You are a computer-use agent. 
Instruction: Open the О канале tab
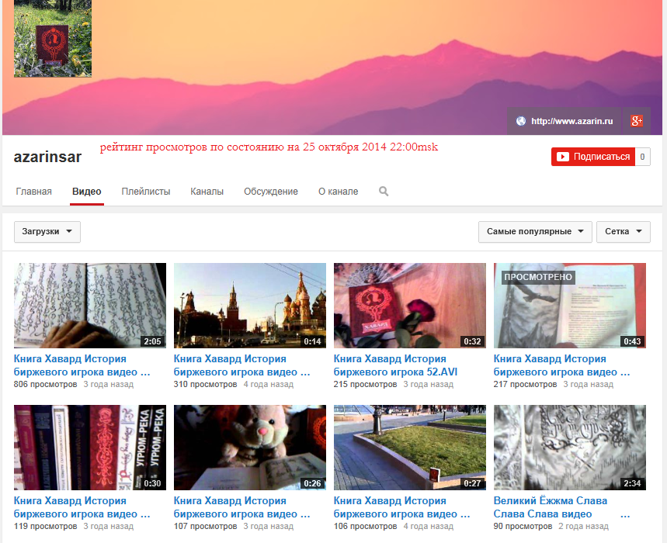(x=337, y=191)
